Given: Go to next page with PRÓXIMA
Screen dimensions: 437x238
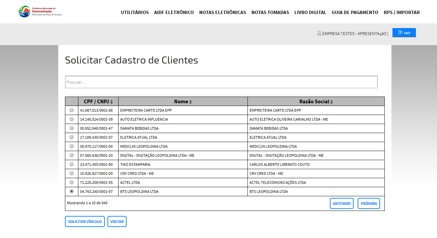Looking at the screenshot, I should [369, 204].
